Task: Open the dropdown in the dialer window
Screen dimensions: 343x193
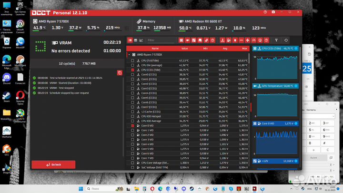Action: 333,116
